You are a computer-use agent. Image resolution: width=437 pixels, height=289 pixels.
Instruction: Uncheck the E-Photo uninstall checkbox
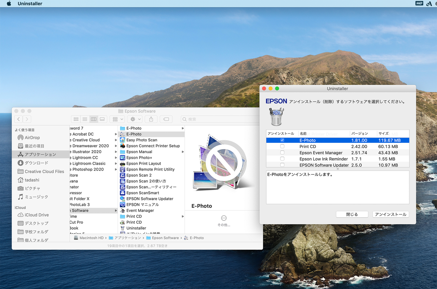pyautogui.click(x=282, y=140)
